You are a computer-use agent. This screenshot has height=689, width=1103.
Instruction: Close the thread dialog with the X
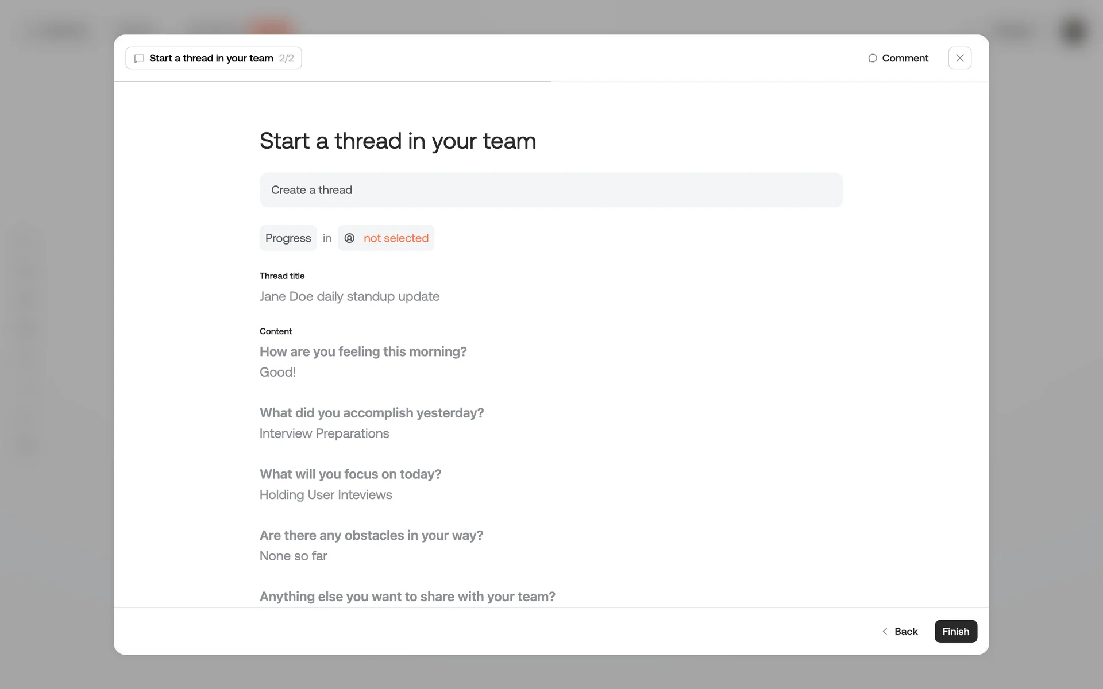point(959,58)
